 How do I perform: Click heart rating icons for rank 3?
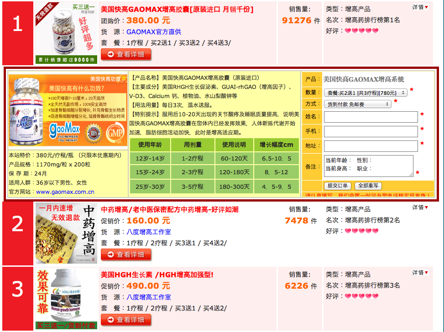pyautogui.click(x=361, y=296)
